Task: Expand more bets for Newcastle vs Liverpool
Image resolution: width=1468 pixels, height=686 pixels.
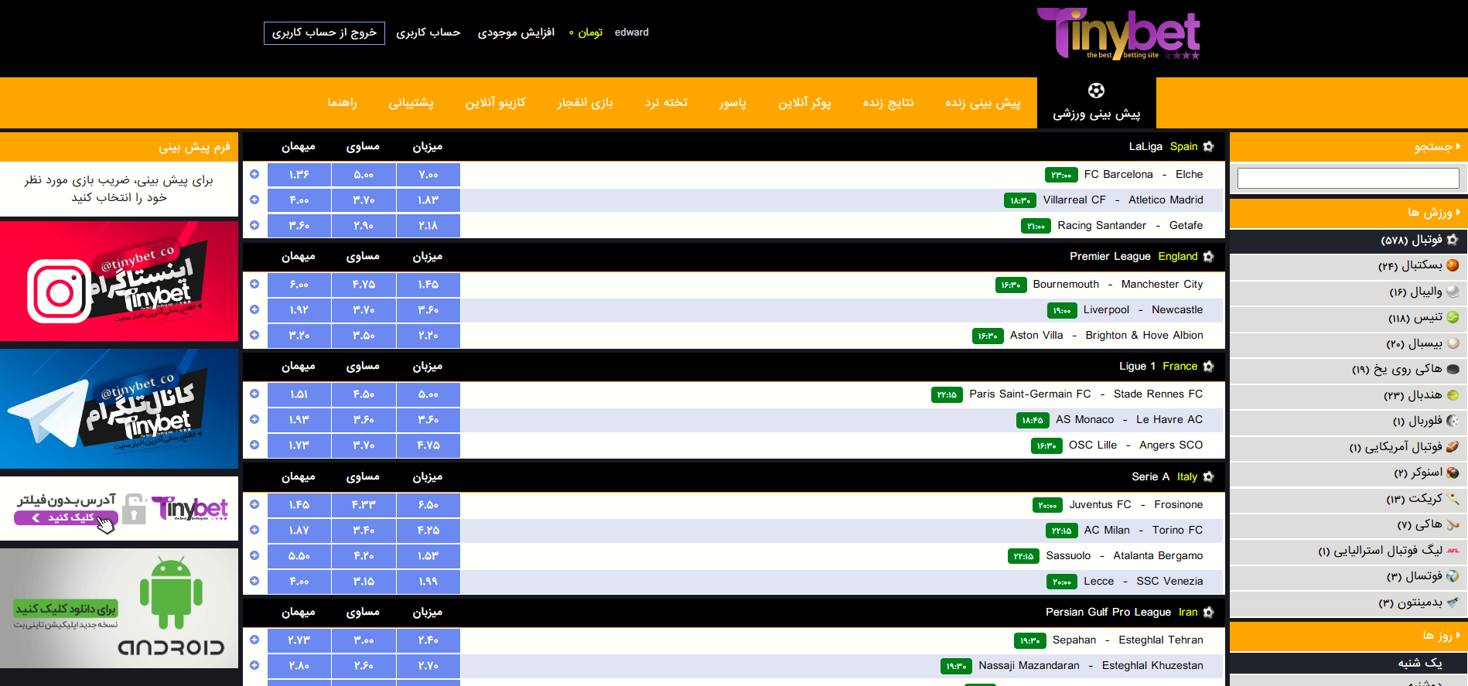Action: pos(254,309)
